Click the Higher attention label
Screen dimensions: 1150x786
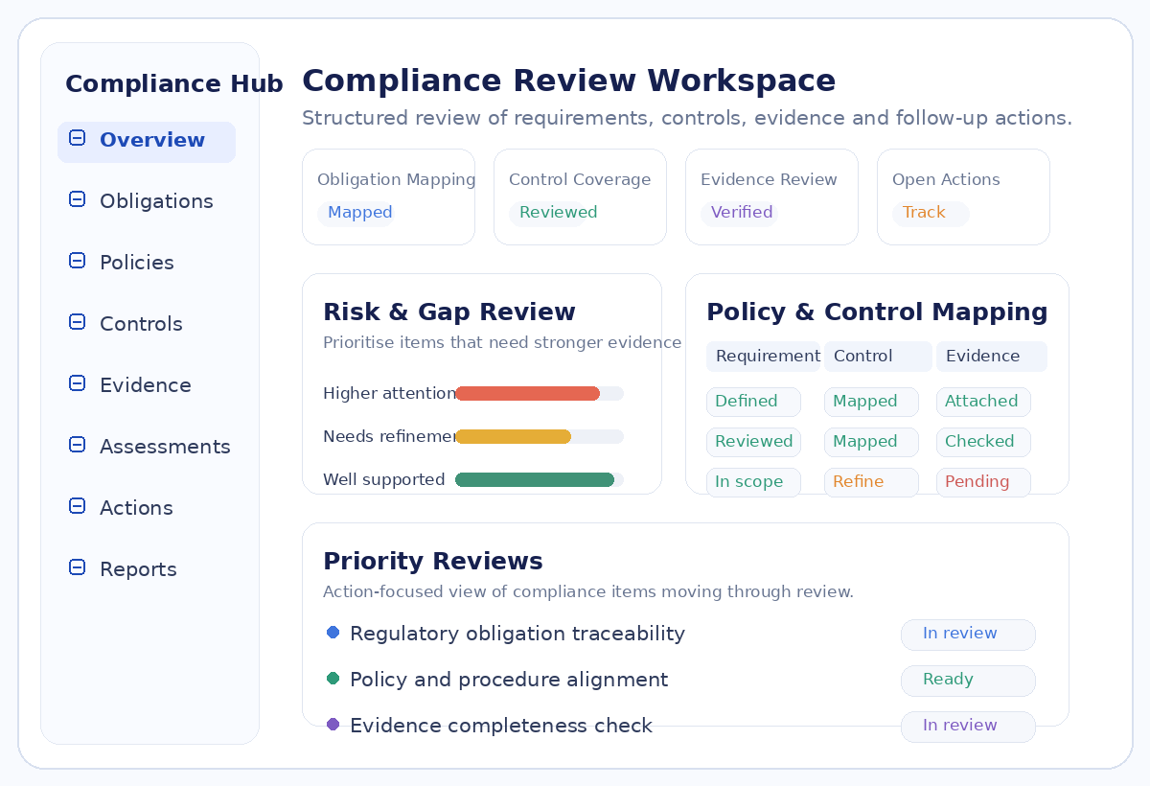pos(389,393)
